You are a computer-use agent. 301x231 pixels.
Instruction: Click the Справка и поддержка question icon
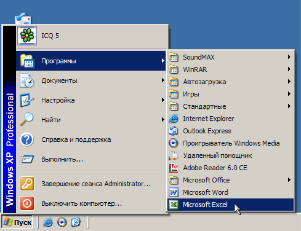pyautogui.click(x=27, y=139)
